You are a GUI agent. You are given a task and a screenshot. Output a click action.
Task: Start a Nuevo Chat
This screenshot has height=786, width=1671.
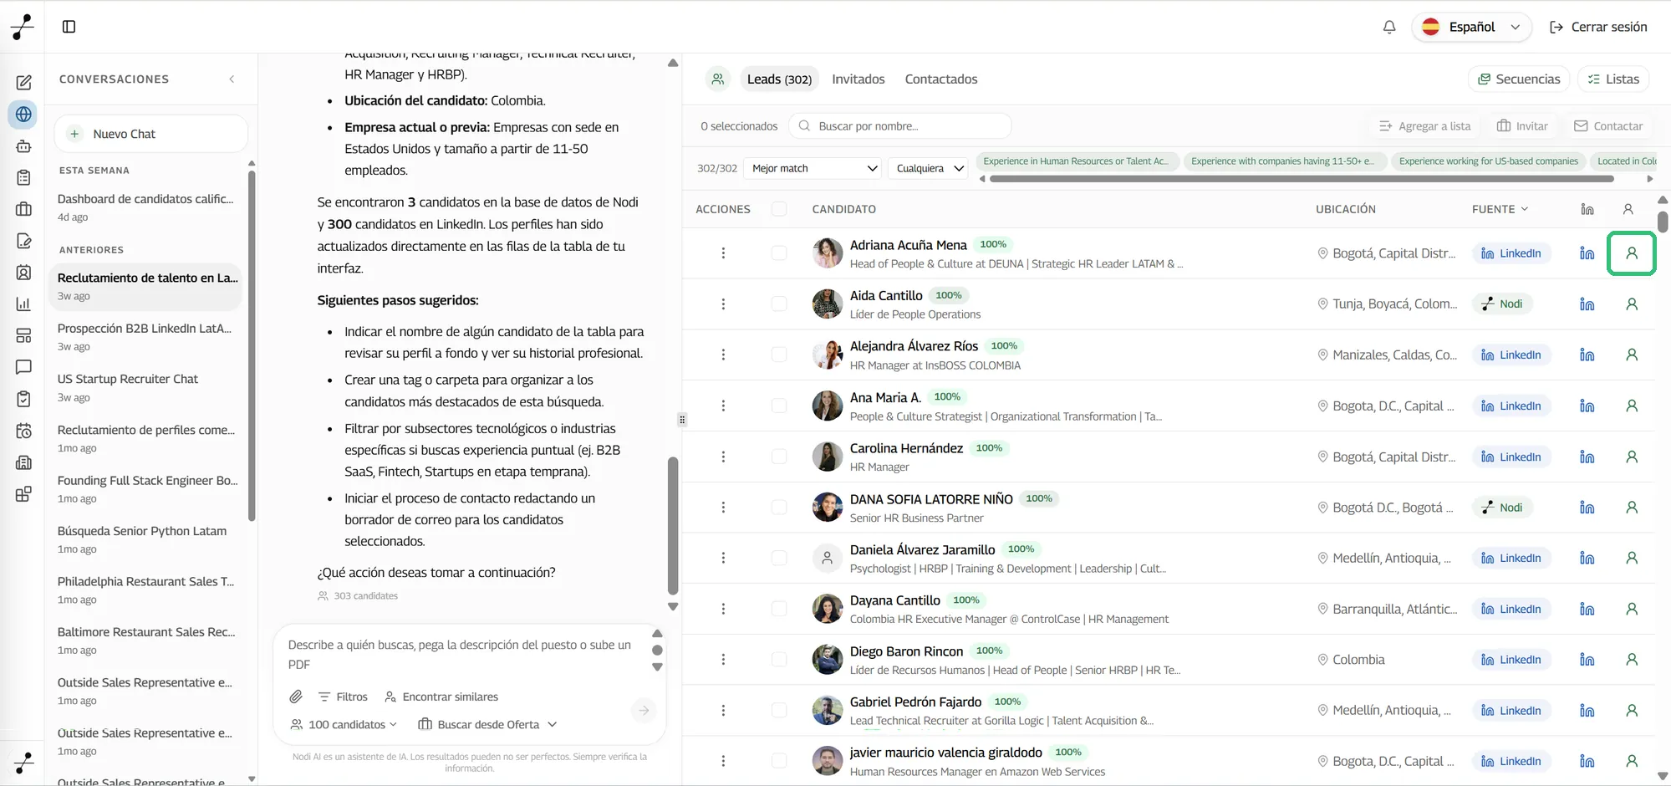[151, 134]
